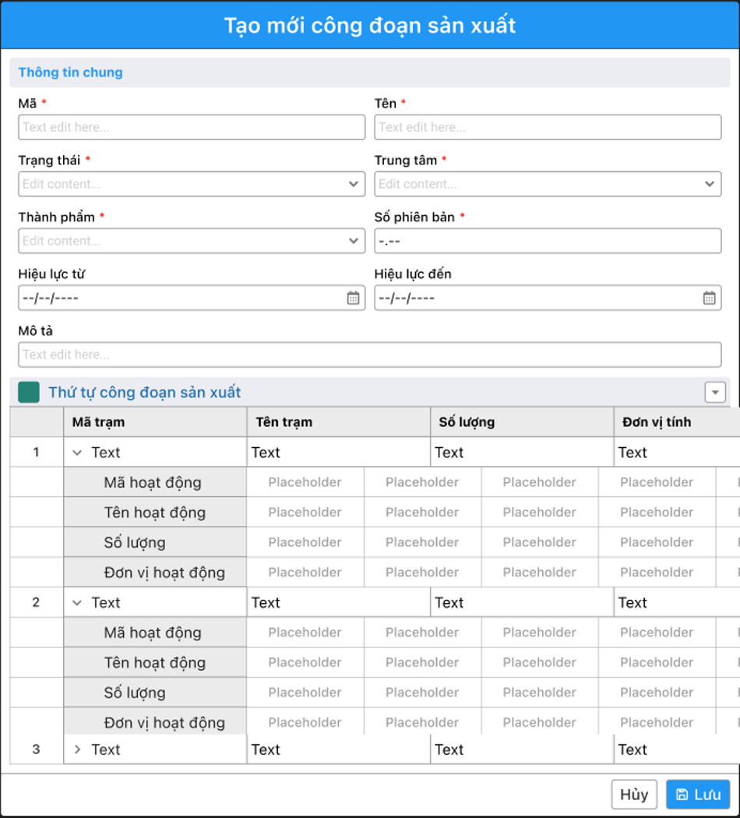Expand row 3 in the station table
This screenshot has height=818, width=740.
click(x=77, y=749)
